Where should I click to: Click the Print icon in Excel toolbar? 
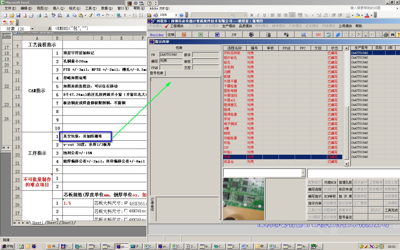click(x=39, y=15)
